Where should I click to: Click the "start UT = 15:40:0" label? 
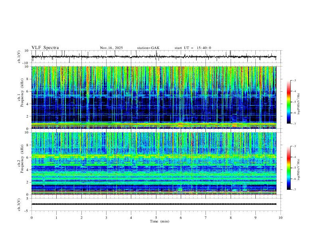pos(193,48)
